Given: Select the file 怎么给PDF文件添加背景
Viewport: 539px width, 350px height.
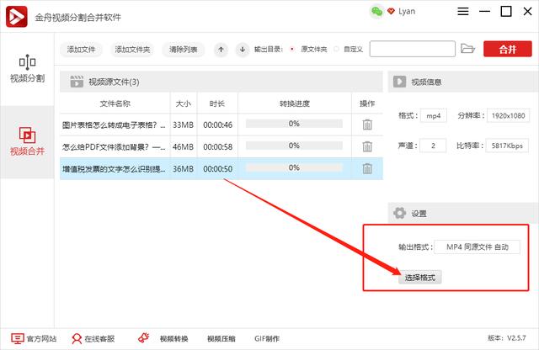Looking at the screenshot, I should point(114,147).
